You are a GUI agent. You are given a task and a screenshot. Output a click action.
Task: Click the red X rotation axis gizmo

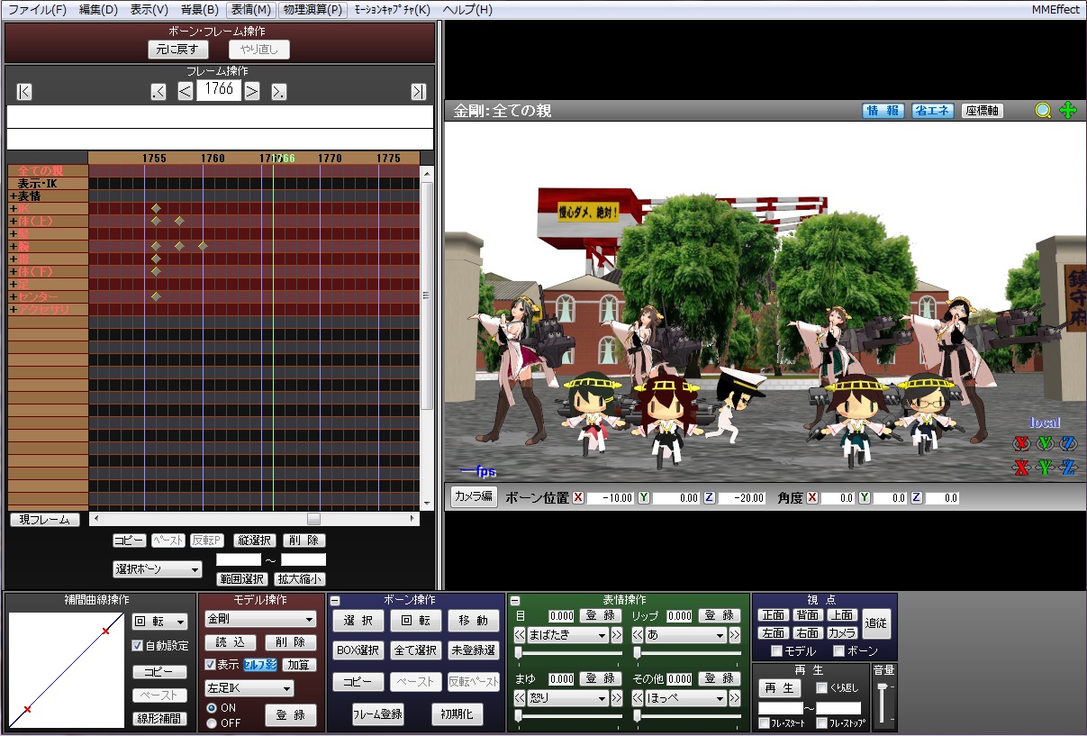(x=1021, y=443)
